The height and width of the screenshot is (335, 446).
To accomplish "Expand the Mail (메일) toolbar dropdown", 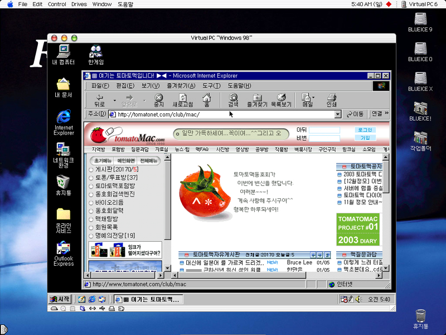I will [x=314, y=97].
